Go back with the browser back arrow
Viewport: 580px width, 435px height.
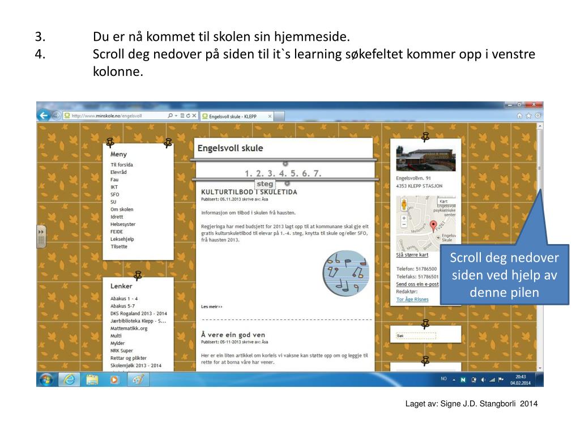(44, 116)
